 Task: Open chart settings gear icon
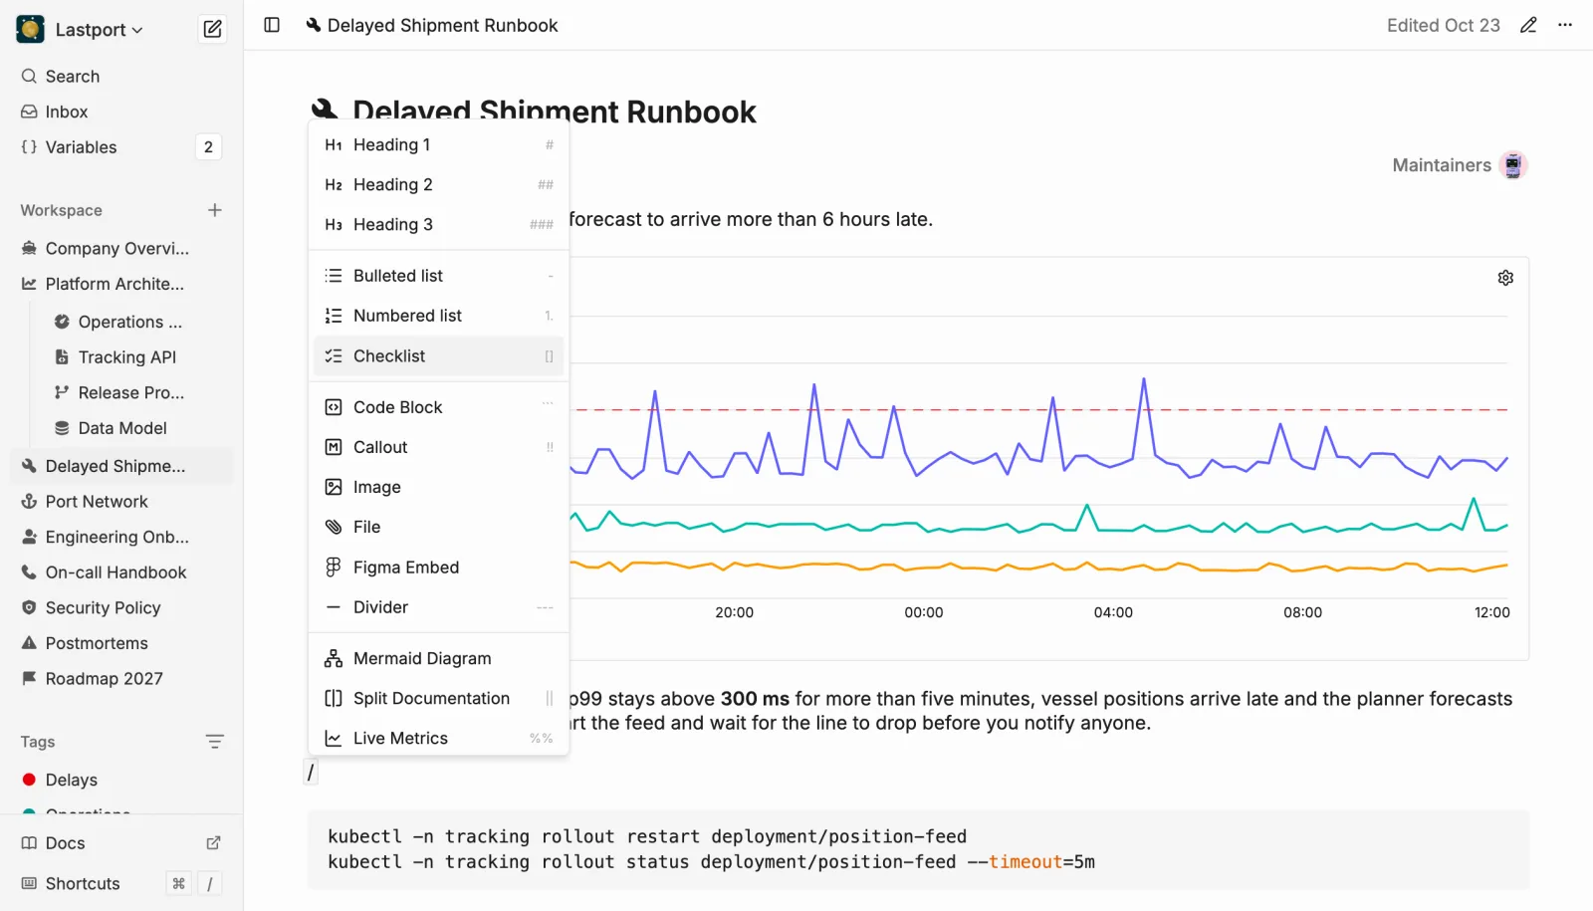click(1505, 278)
